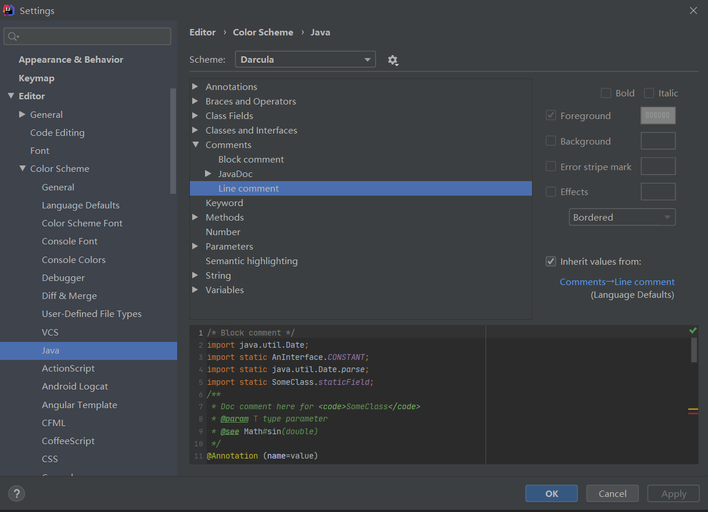Select Console Colors in the sidebar

pyautogui.click(x=74, y=259)
